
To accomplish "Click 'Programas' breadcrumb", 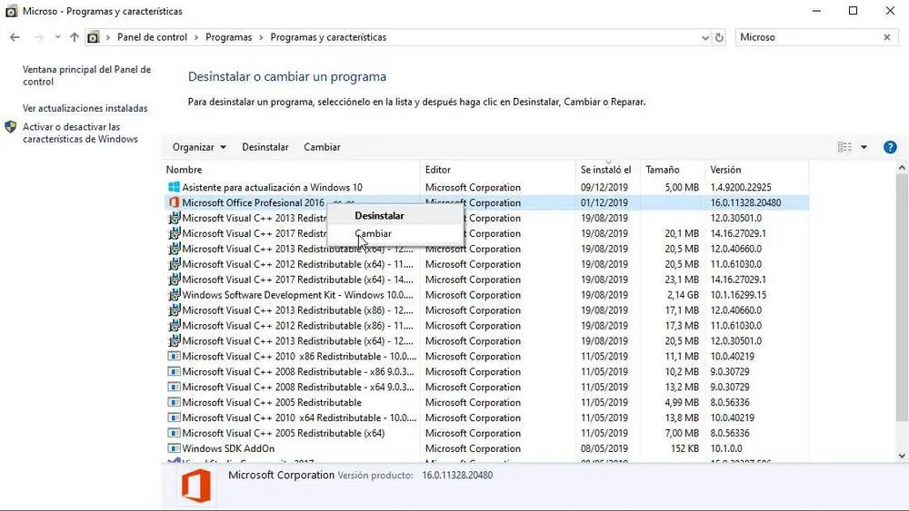I will [x=228, y=37].
